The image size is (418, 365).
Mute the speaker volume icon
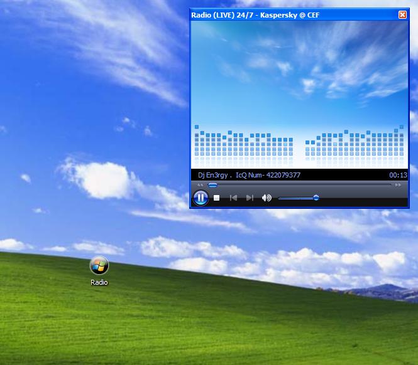[x=267, y=198]
